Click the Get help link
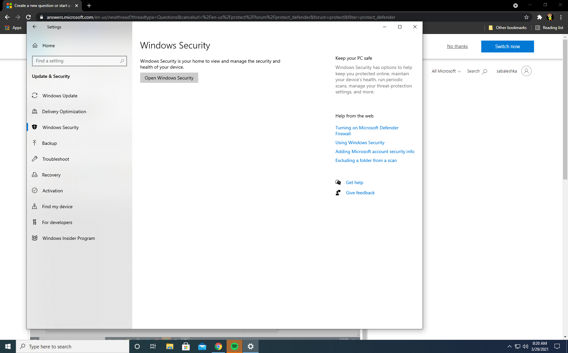This screenshot has height=353, width=568. coord(355,182)
